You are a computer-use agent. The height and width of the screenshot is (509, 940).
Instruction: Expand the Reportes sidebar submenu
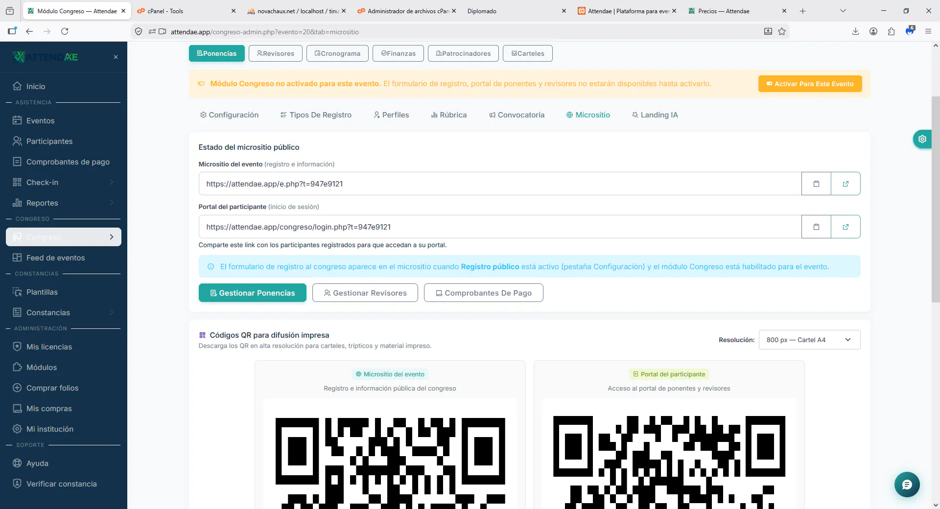[64, 203]
